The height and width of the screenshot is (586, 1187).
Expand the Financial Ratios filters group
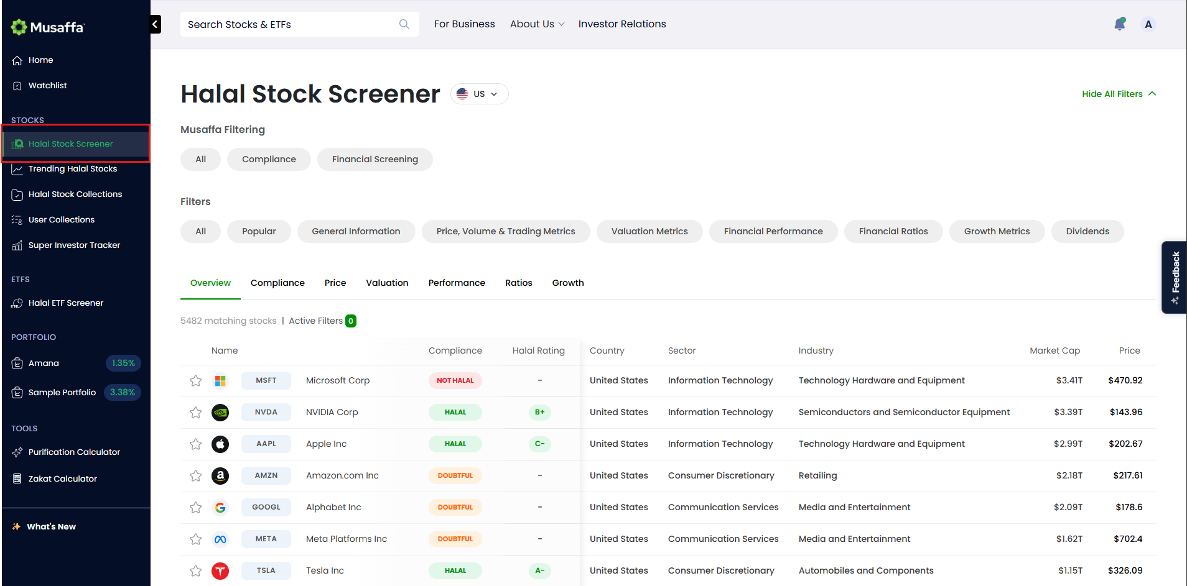point(893,231)
